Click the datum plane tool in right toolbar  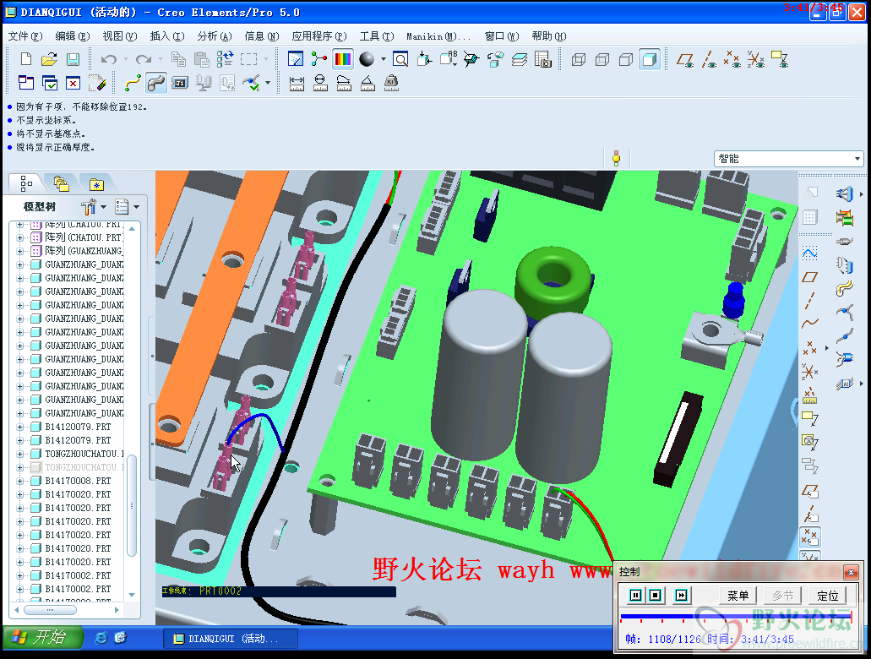[810, 277]
